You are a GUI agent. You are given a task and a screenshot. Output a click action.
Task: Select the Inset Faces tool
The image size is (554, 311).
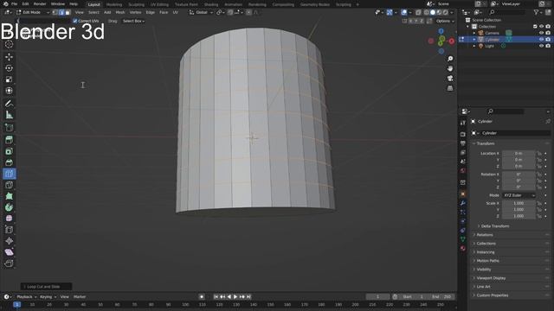(10, 151)
